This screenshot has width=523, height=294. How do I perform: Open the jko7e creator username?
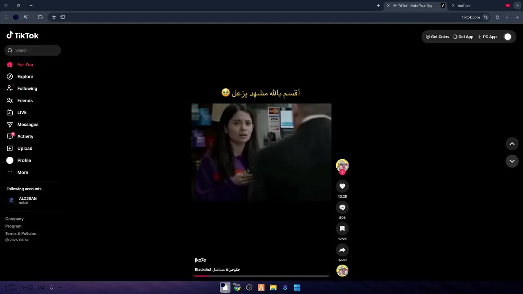click(200, 260)
